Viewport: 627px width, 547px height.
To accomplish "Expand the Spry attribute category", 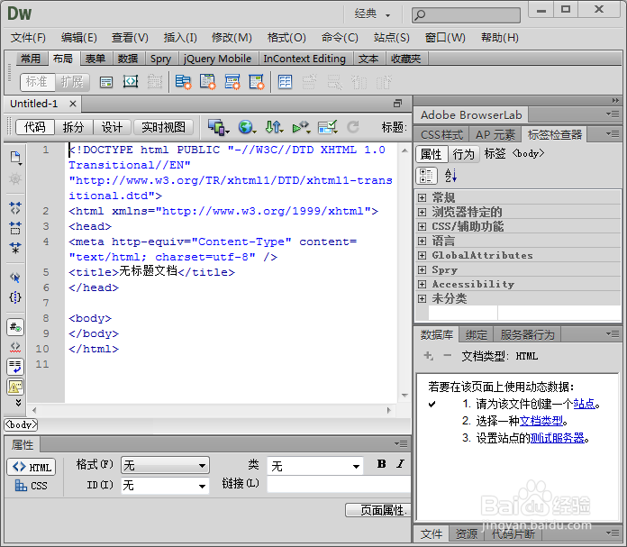I will pos(422,269).
